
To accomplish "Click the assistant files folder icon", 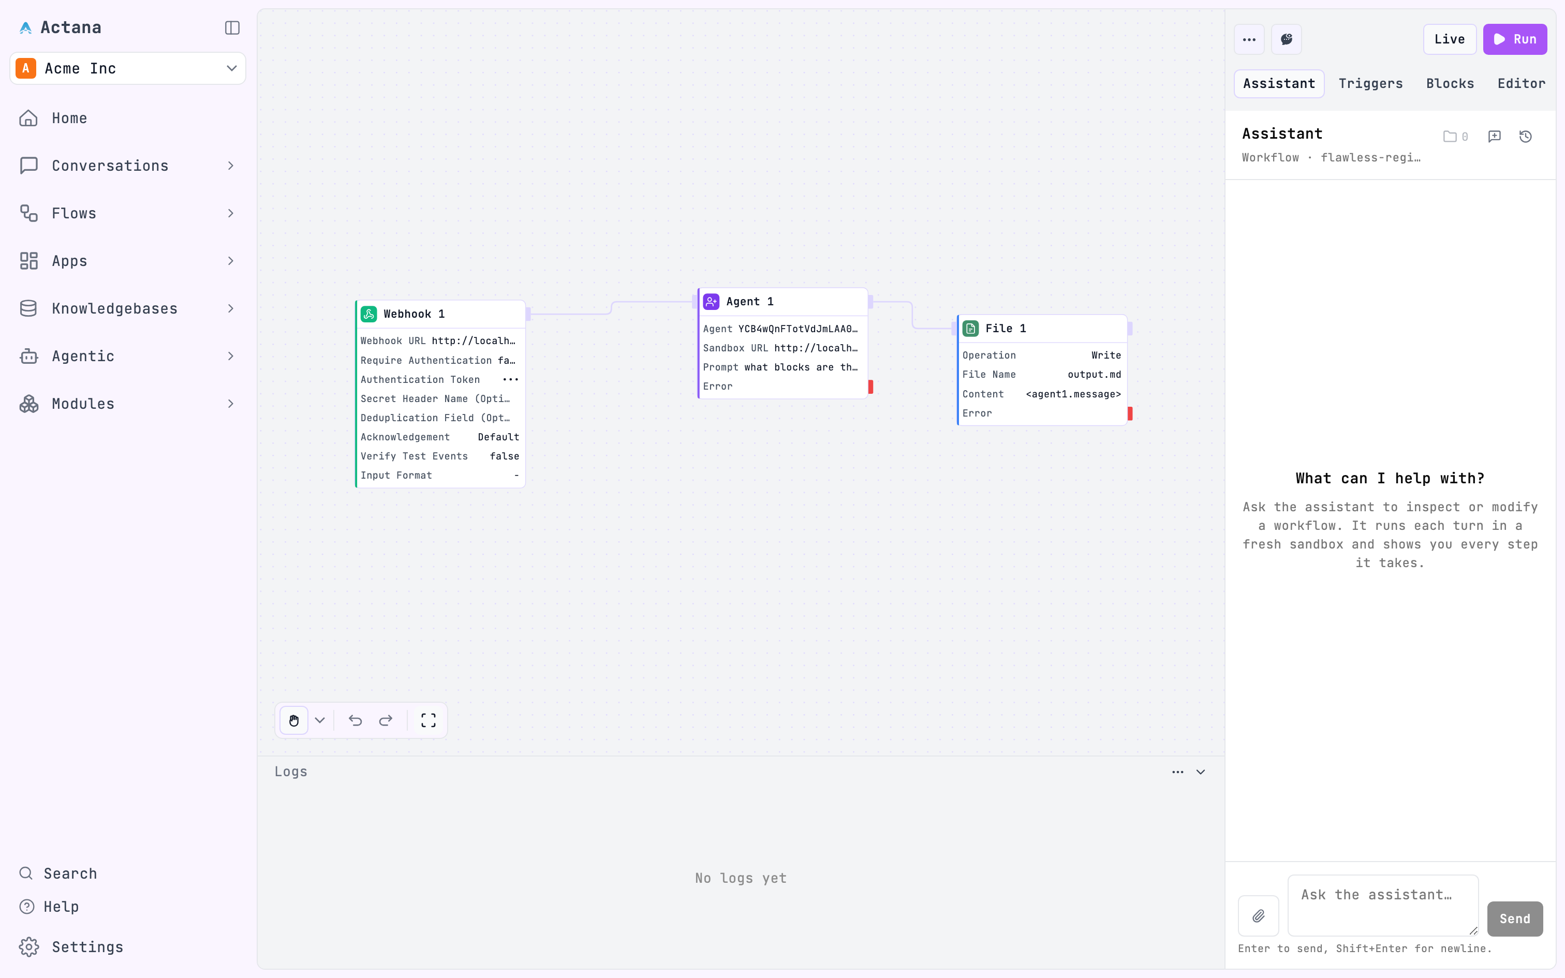I will click(1450, 137).
